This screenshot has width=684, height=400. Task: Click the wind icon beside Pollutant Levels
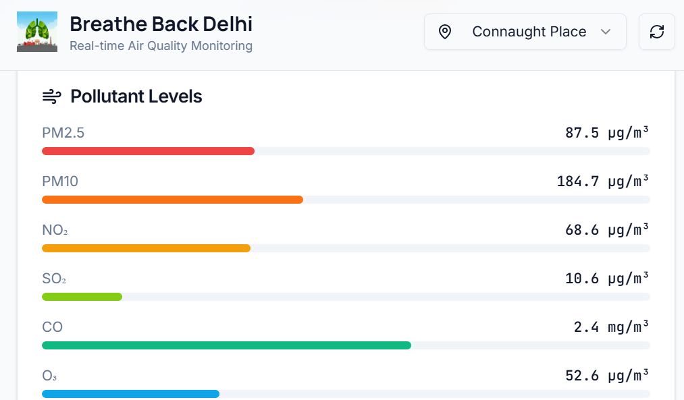pyautogui.click(x=51, y=96)
